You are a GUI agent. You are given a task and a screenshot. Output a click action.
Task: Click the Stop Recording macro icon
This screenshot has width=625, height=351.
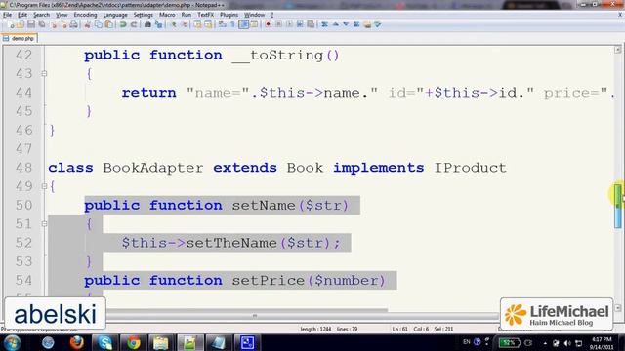pos(279,24)
